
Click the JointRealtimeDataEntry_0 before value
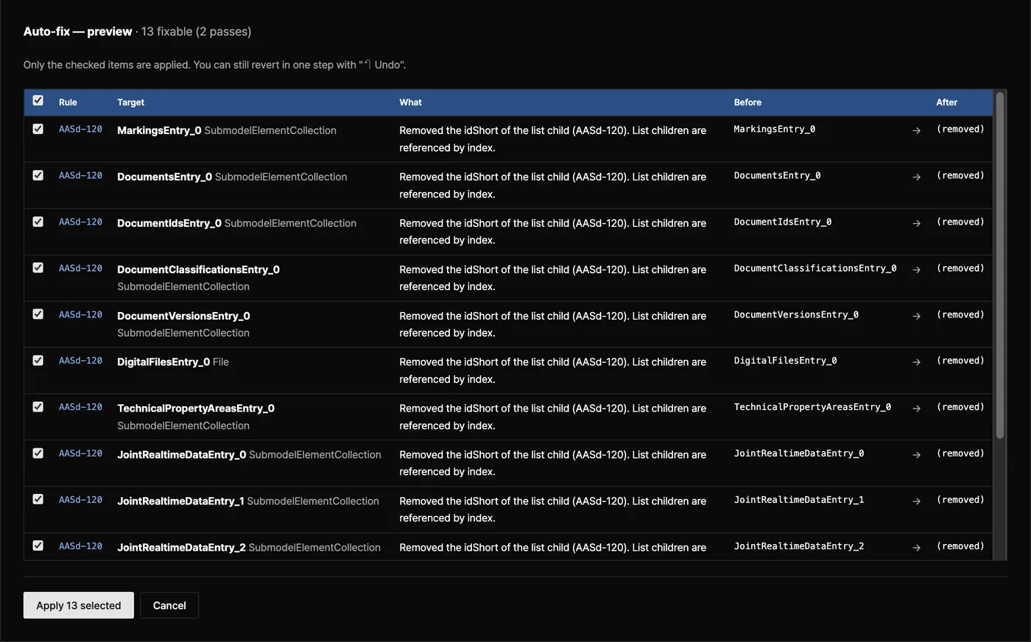coord(799,454)
